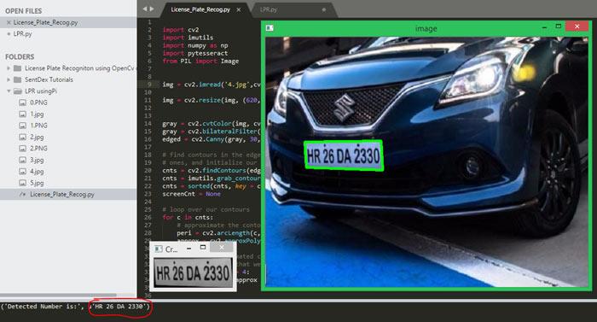The width and height of the screenshot is (597, 322).
Task: Click the detected license plate on the car
Action: point(344,155)
